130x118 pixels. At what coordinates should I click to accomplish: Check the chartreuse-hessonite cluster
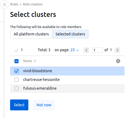[16, 80]
